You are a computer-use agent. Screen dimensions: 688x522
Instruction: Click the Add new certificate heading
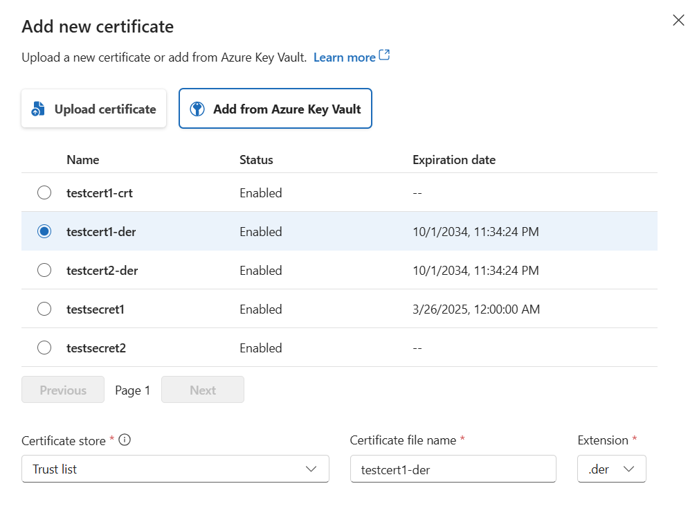coord(98,27)
